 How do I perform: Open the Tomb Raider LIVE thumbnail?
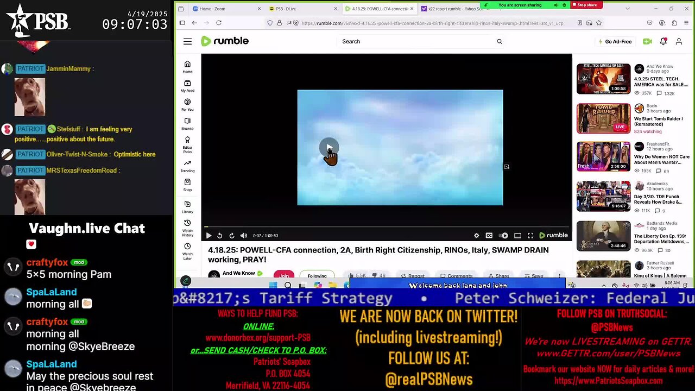pyautogui.click(x=603, y=118)
